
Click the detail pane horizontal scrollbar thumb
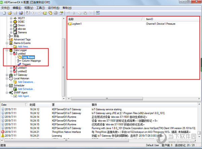click(107, 99)
